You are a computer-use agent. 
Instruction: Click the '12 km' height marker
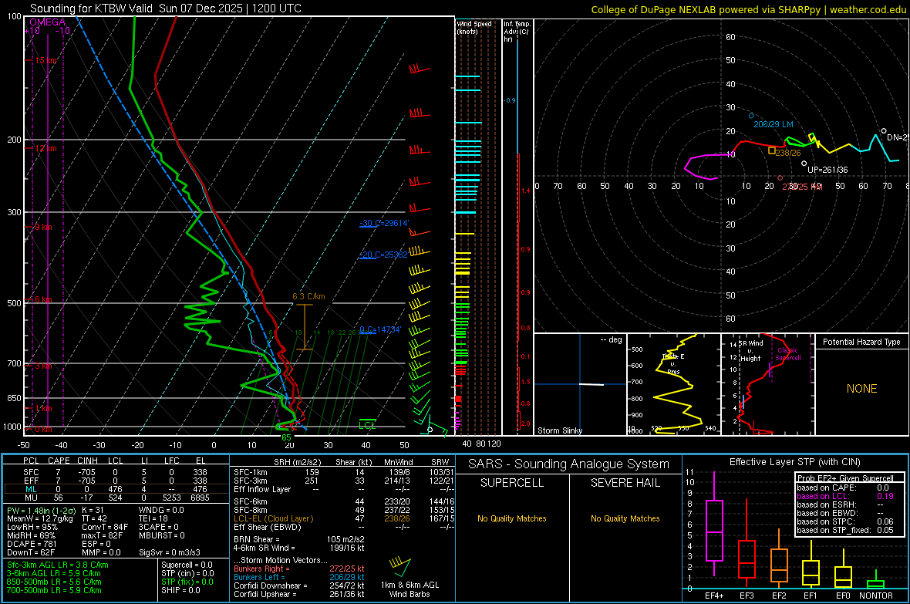coord(45,148)
